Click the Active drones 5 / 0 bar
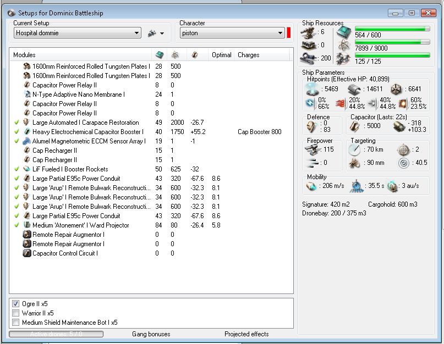 pyautogui.click(x=56, y=334)
